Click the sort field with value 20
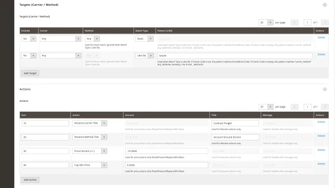The width and height of the screenshot is (335, 188). tap(45, 137)
